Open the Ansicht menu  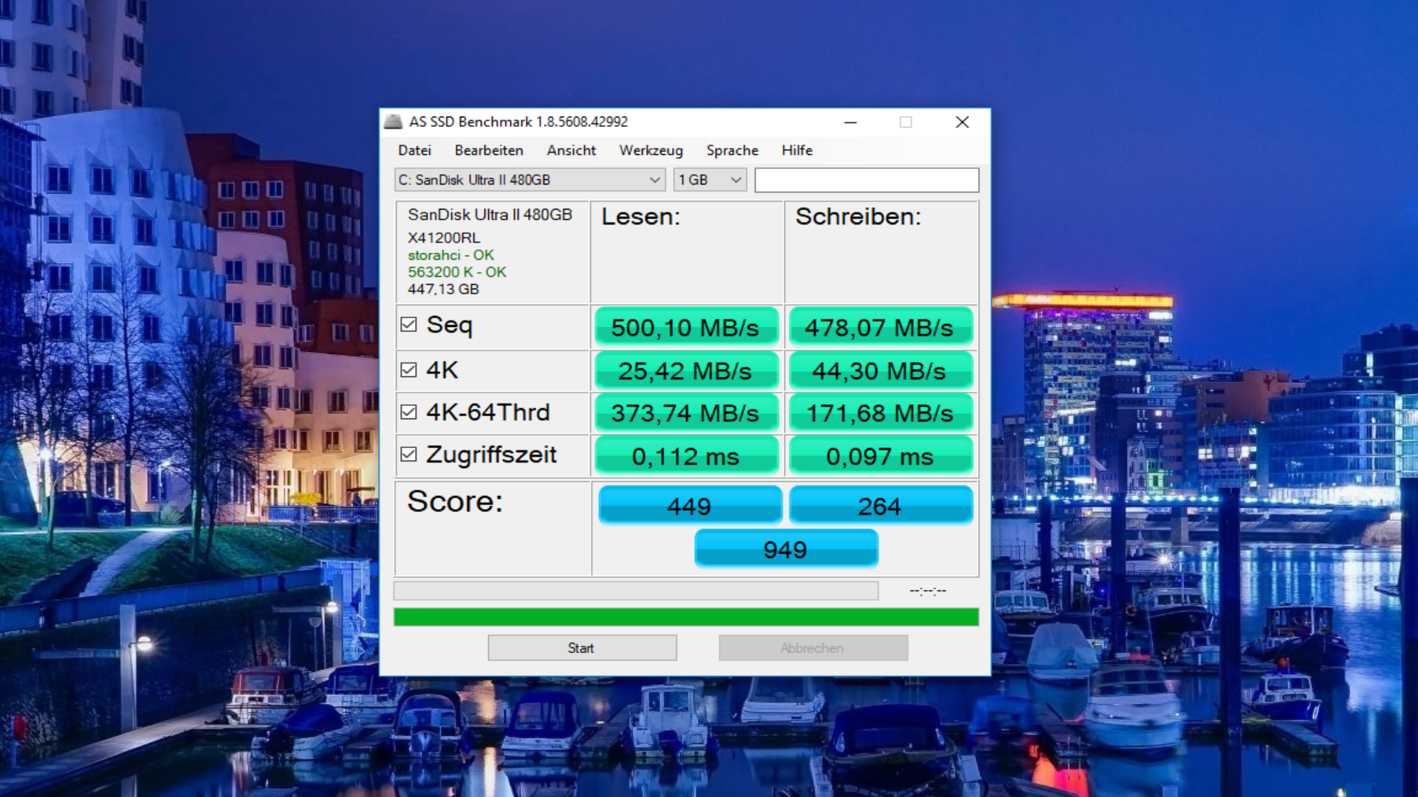click(x=571, y=151)
